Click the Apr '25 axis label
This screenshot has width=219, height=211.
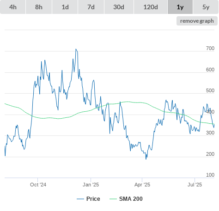pos(142,185)
